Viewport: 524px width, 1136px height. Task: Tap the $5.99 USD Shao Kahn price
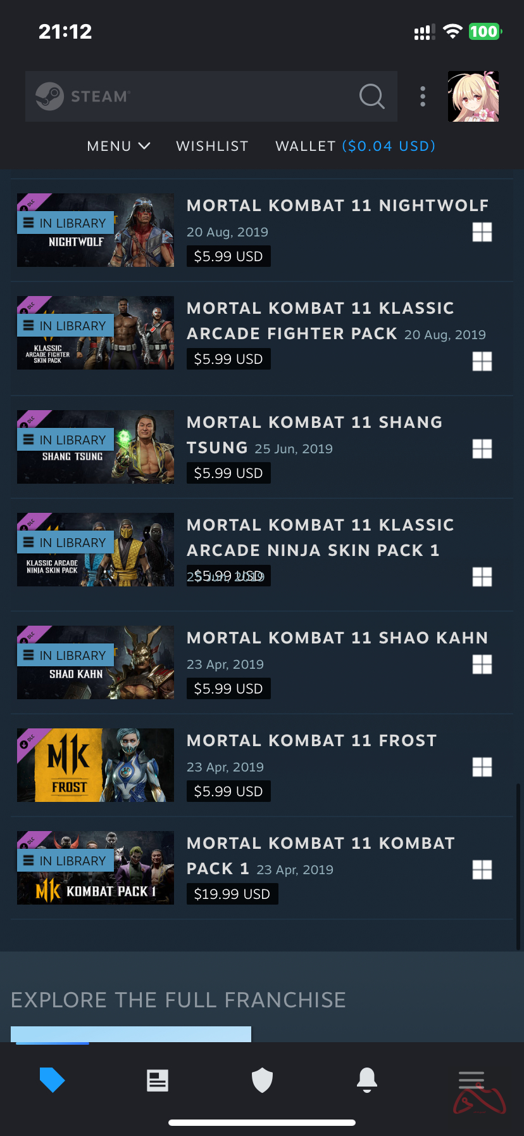point(228,688)
